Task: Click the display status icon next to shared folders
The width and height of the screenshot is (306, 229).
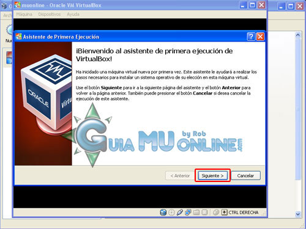Action: (204, 213)
